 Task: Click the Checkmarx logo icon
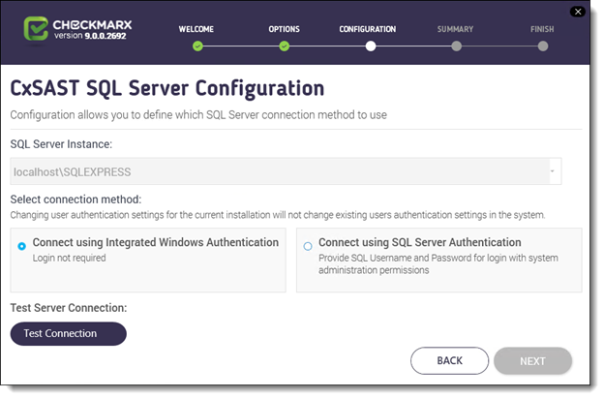[36, 28]
